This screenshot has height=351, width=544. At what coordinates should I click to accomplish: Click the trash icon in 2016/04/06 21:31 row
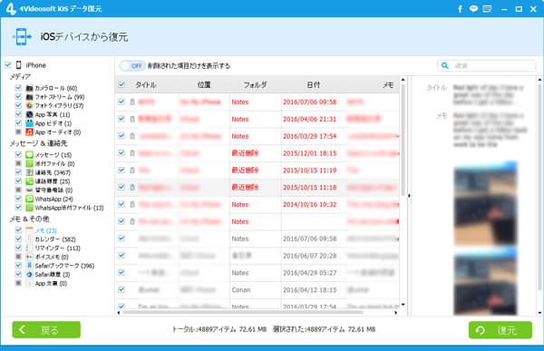pos(132,119)
